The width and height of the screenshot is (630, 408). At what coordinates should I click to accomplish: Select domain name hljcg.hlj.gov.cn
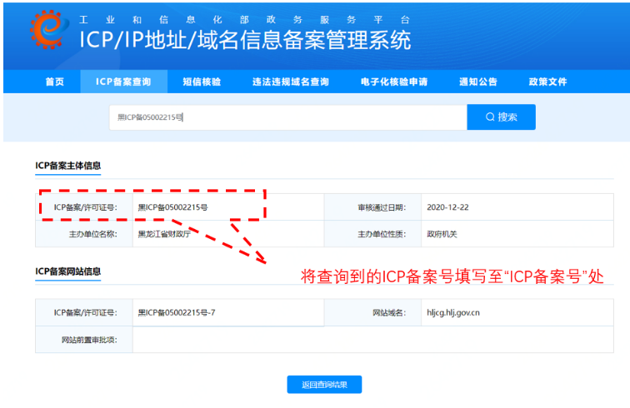pyautogui.click(x=453, y=312)
